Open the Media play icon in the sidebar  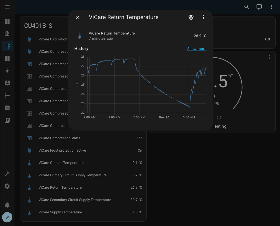[x=7, y=120]
